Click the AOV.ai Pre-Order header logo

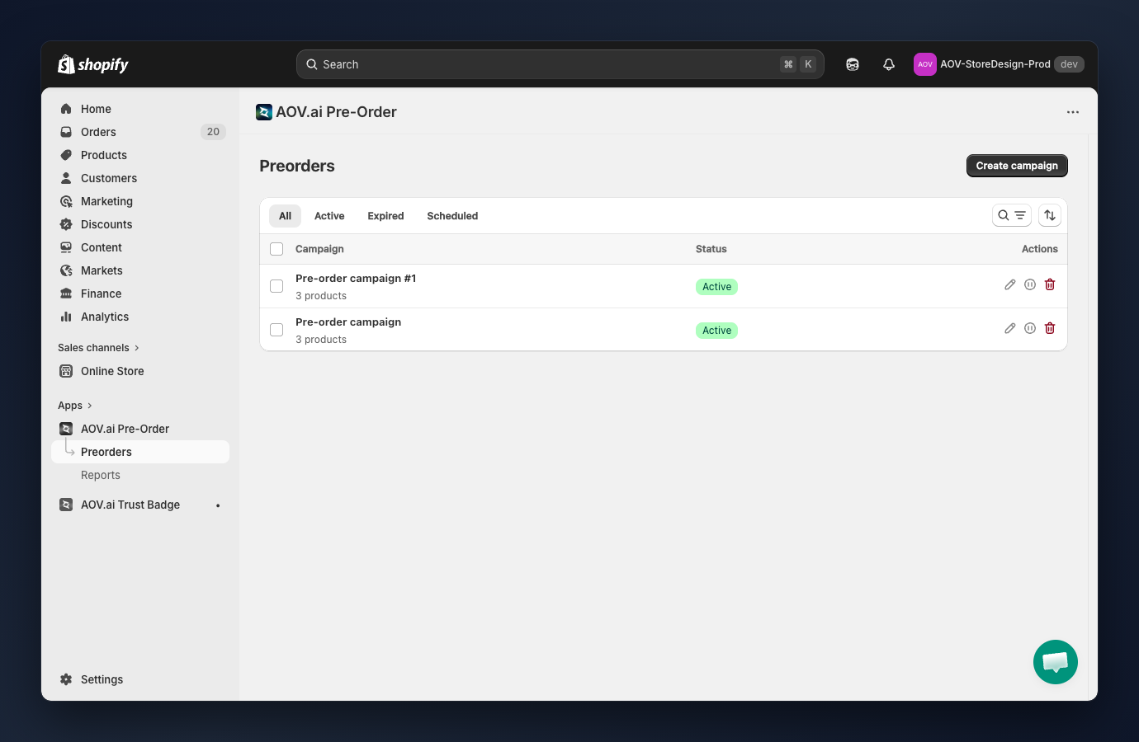264,112
